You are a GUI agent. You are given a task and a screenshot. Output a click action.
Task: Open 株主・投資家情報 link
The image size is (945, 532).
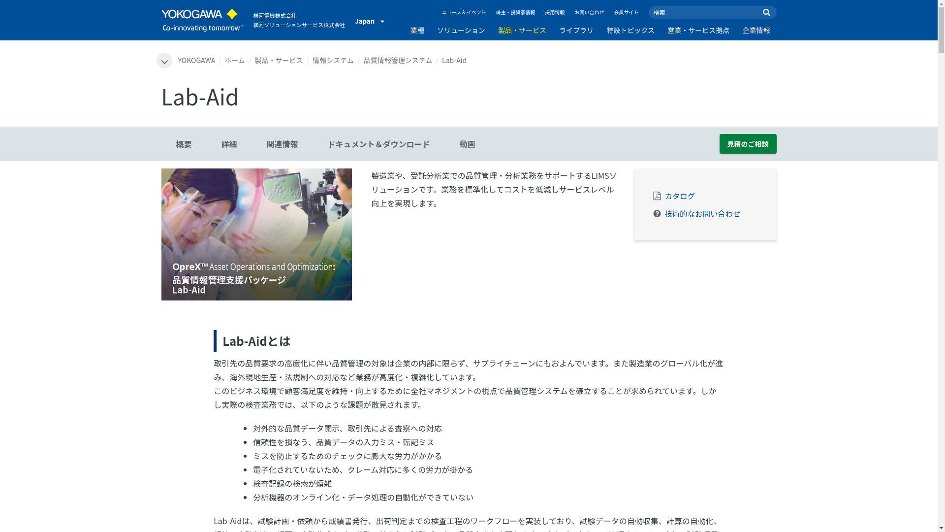click(515, 12)
